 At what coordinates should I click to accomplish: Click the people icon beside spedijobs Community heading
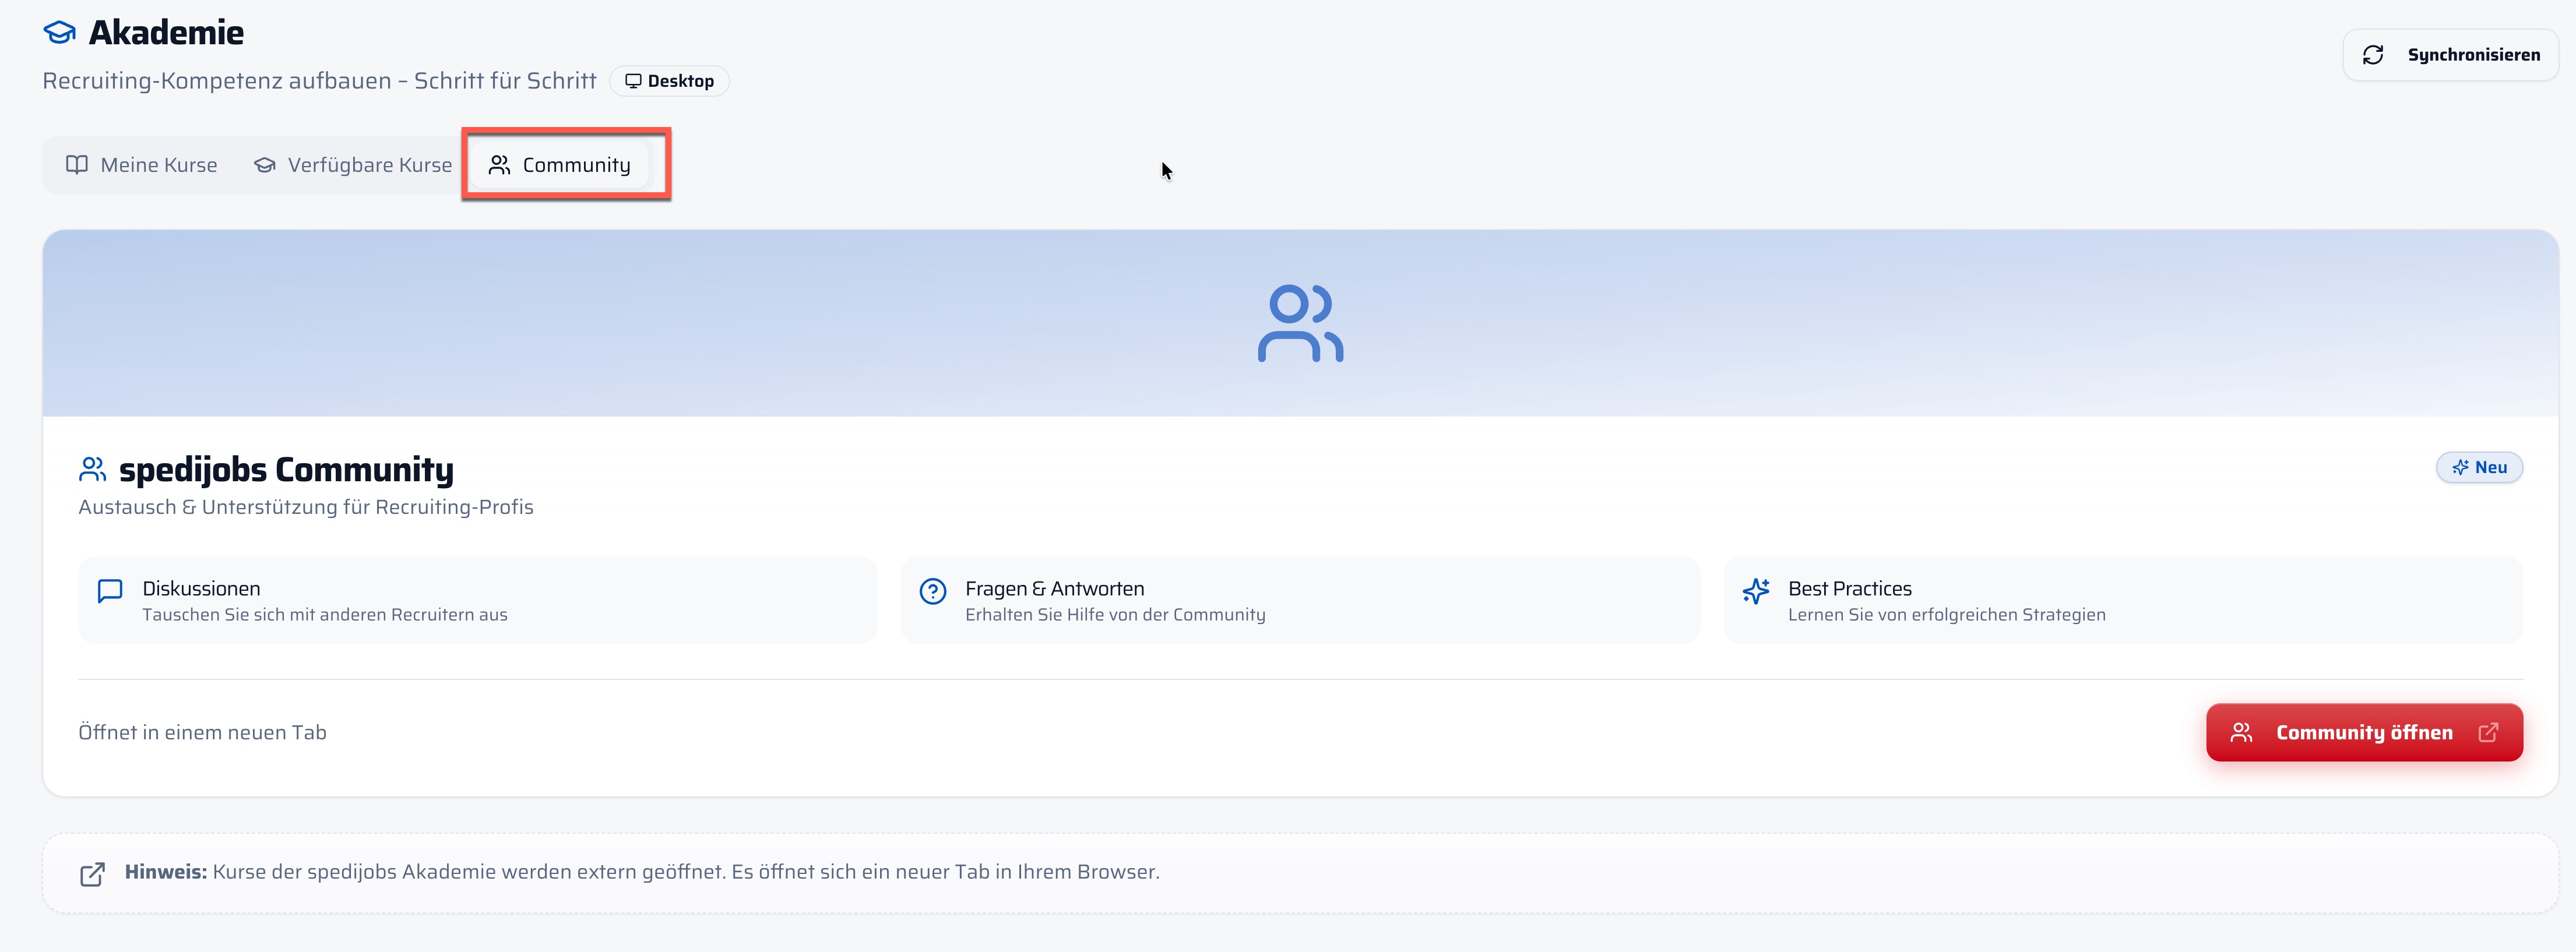point(93,469)
